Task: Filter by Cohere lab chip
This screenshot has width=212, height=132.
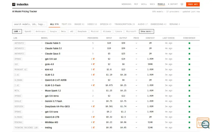Action: tap(118, 31)
